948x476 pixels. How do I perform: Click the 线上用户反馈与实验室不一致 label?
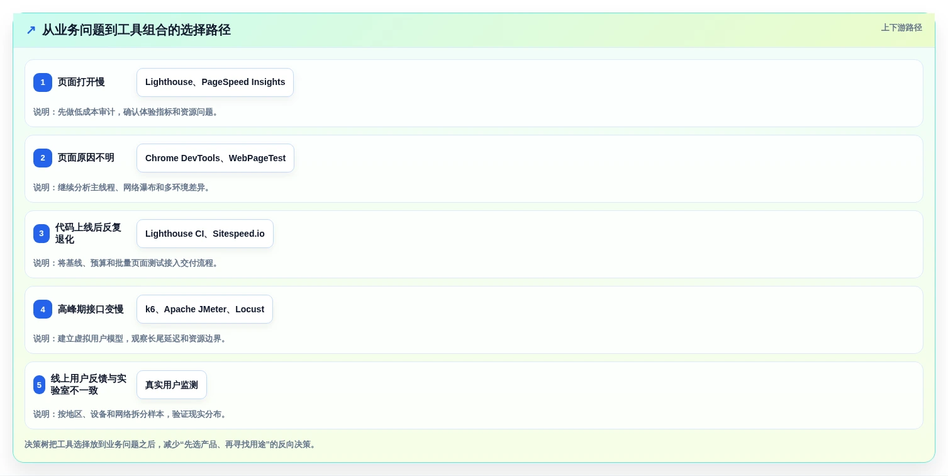click(x=89, y=385)
